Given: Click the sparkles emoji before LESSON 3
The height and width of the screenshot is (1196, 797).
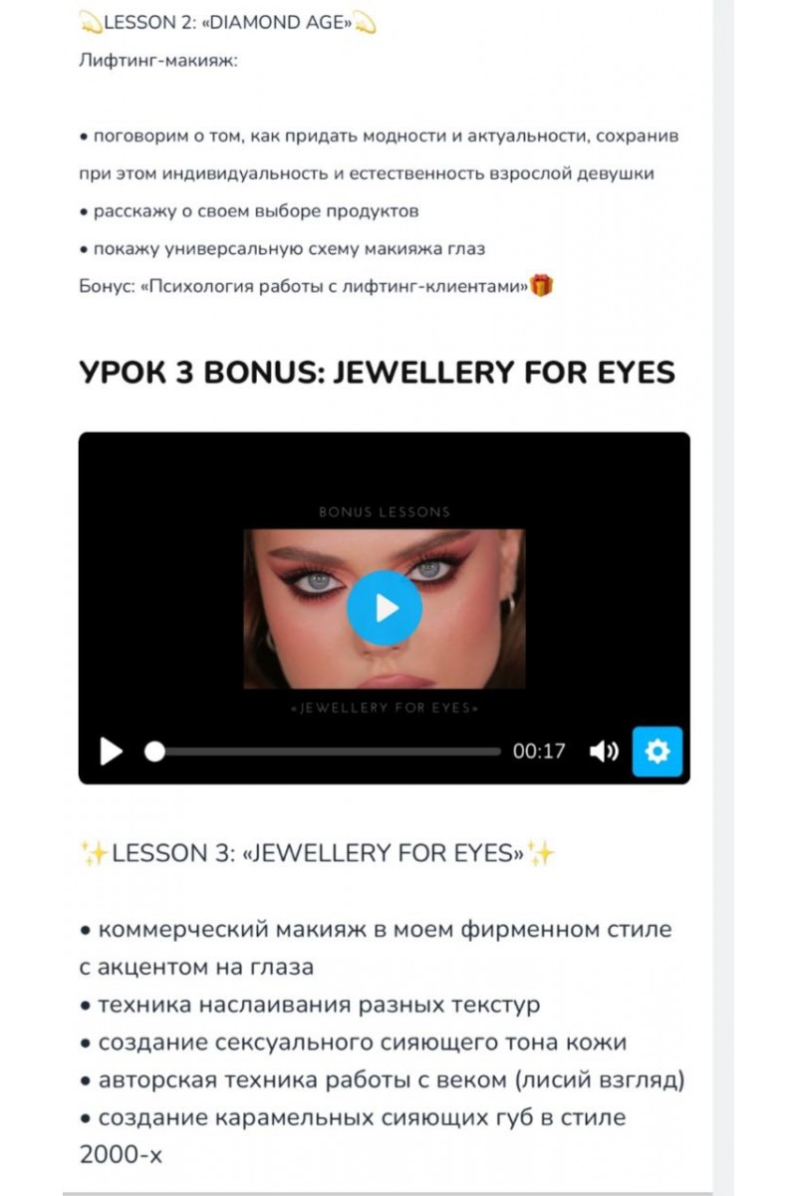Looking at the screenshot, I should tap(94, 854).
